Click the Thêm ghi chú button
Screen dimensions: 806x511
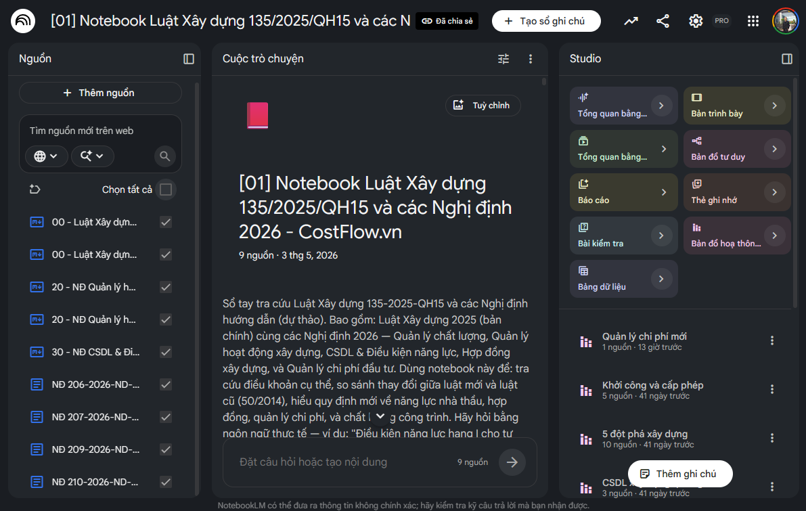click(679, 474)
